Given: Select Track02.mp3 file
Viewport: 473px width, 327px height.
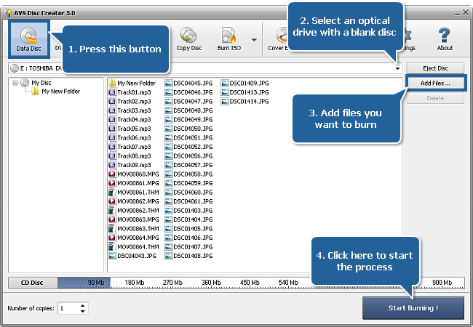Looking at the screenshot, I should click(130, 101).
